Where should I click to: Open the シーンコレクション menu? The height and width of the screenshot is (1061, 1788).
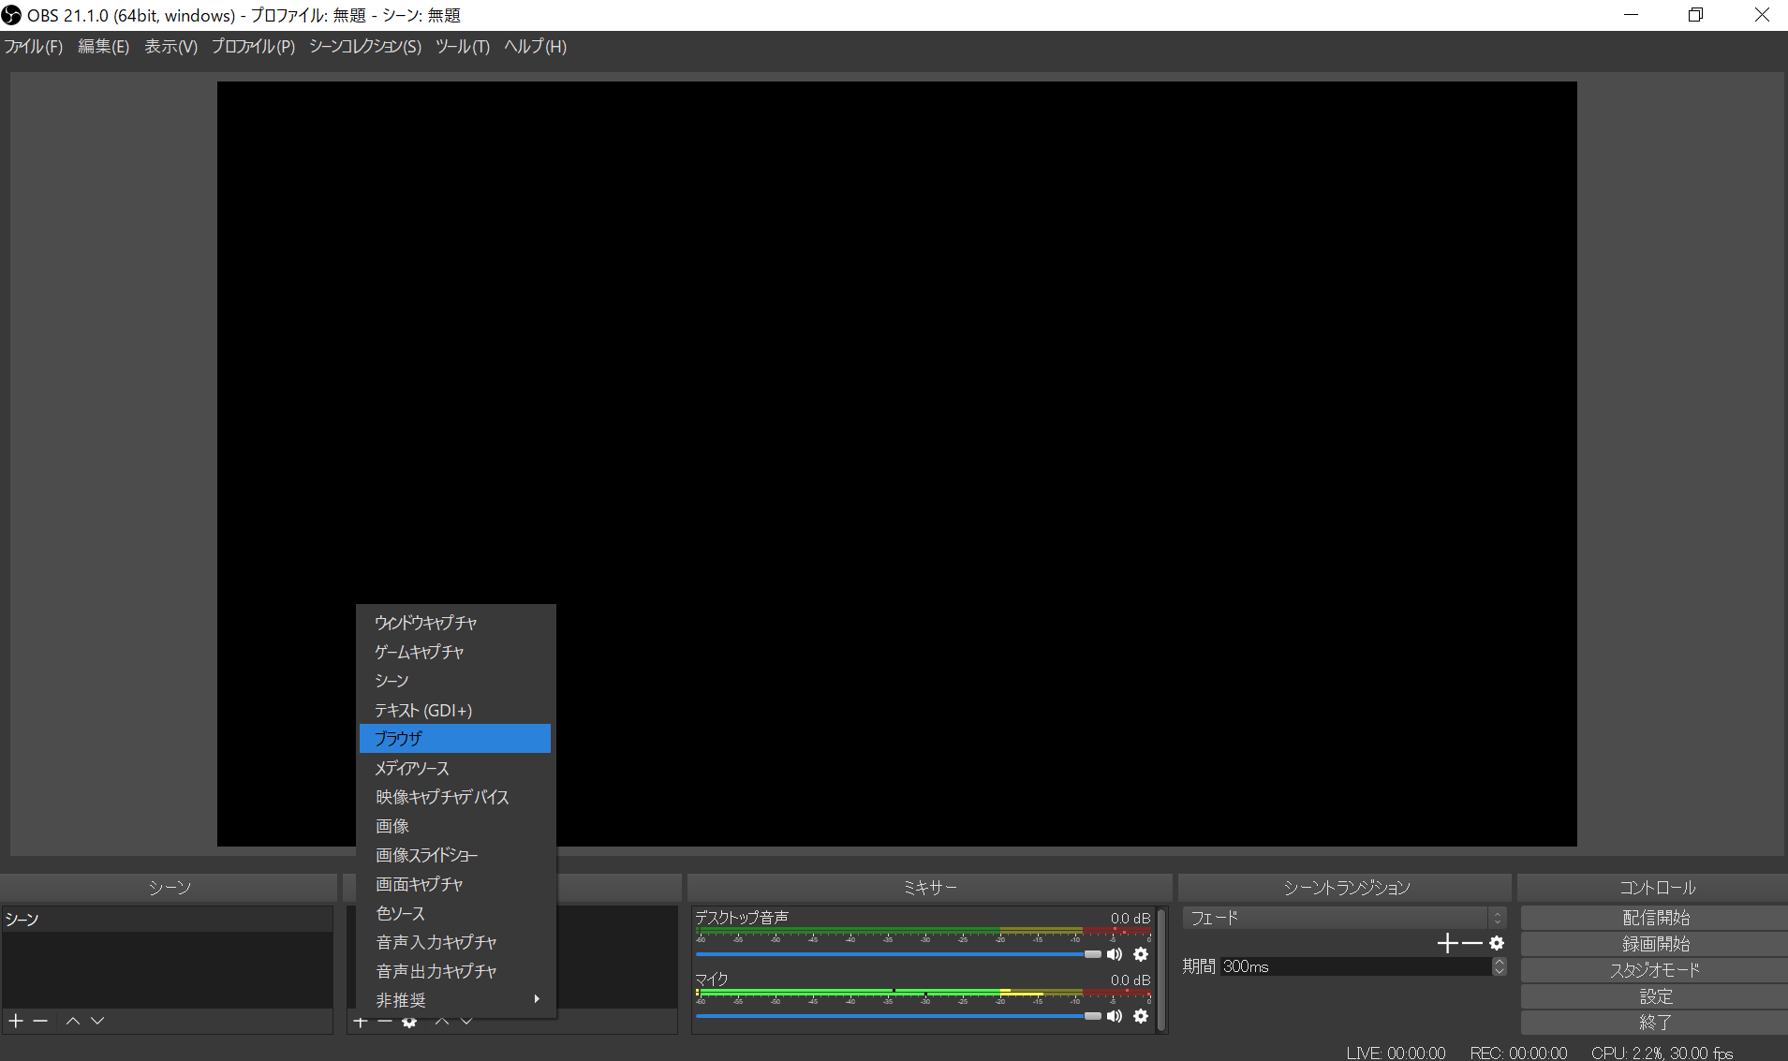pyautogui.click(x=365, y=47)
